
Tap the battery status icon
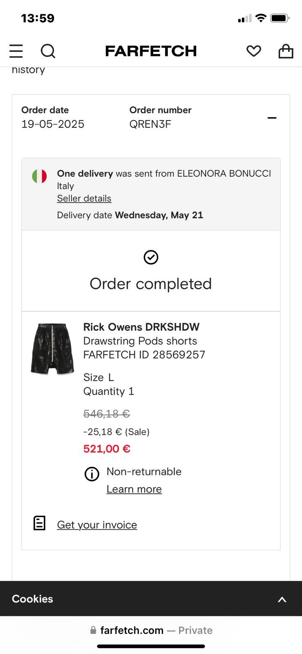(280, 18)
